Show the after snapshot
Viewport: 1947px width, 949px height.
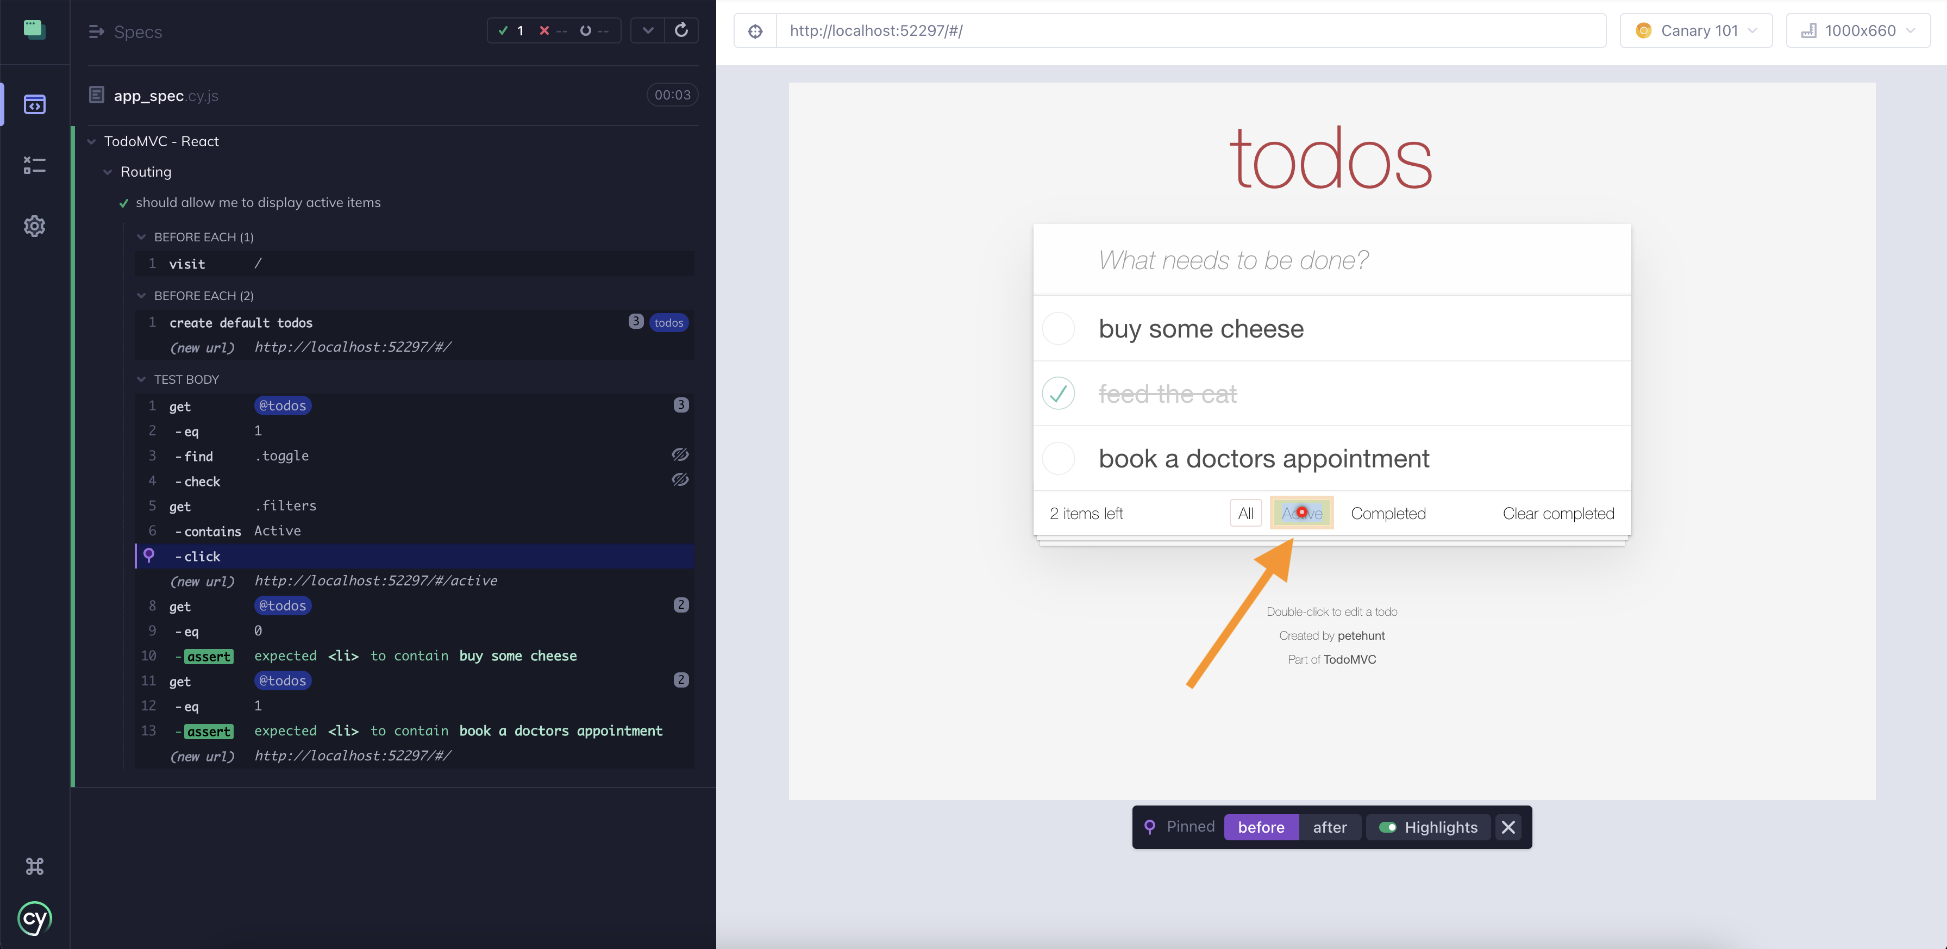[1330, 827]
